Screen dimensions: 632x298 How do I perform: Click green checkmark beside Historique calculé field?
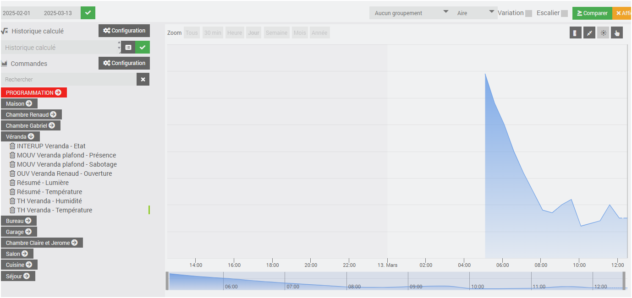143,47
